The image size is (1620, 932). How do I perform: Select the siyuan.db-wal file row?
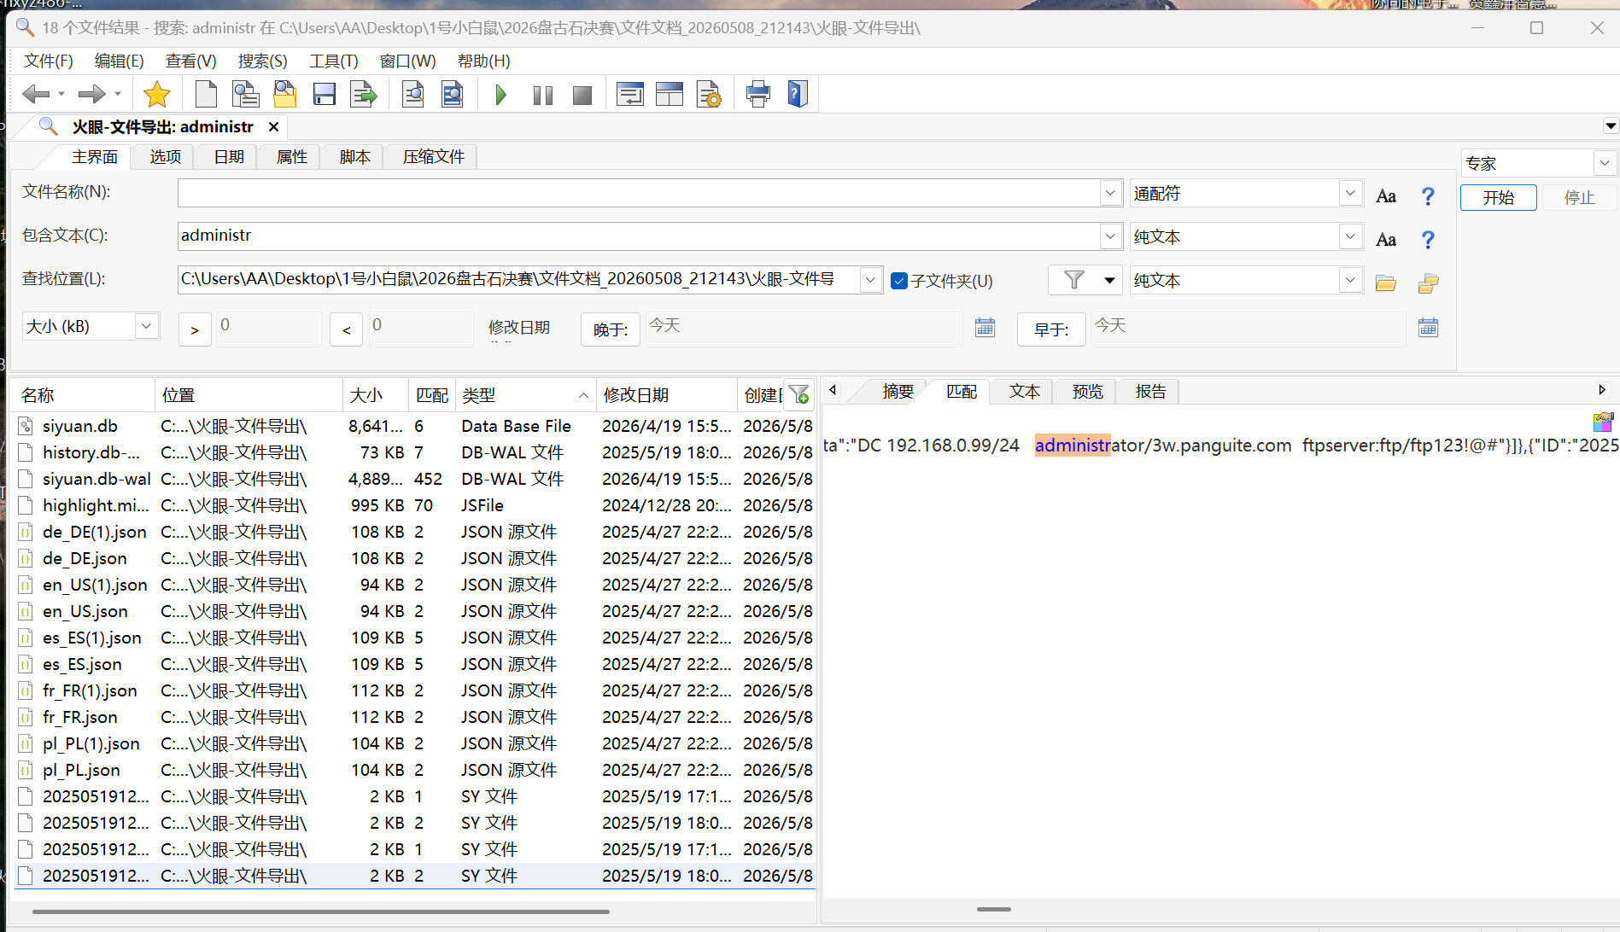415,479
